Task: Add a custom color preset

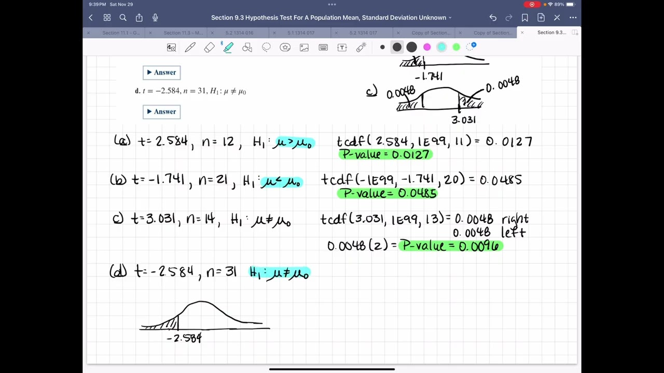Action: [x=471, y=47]
